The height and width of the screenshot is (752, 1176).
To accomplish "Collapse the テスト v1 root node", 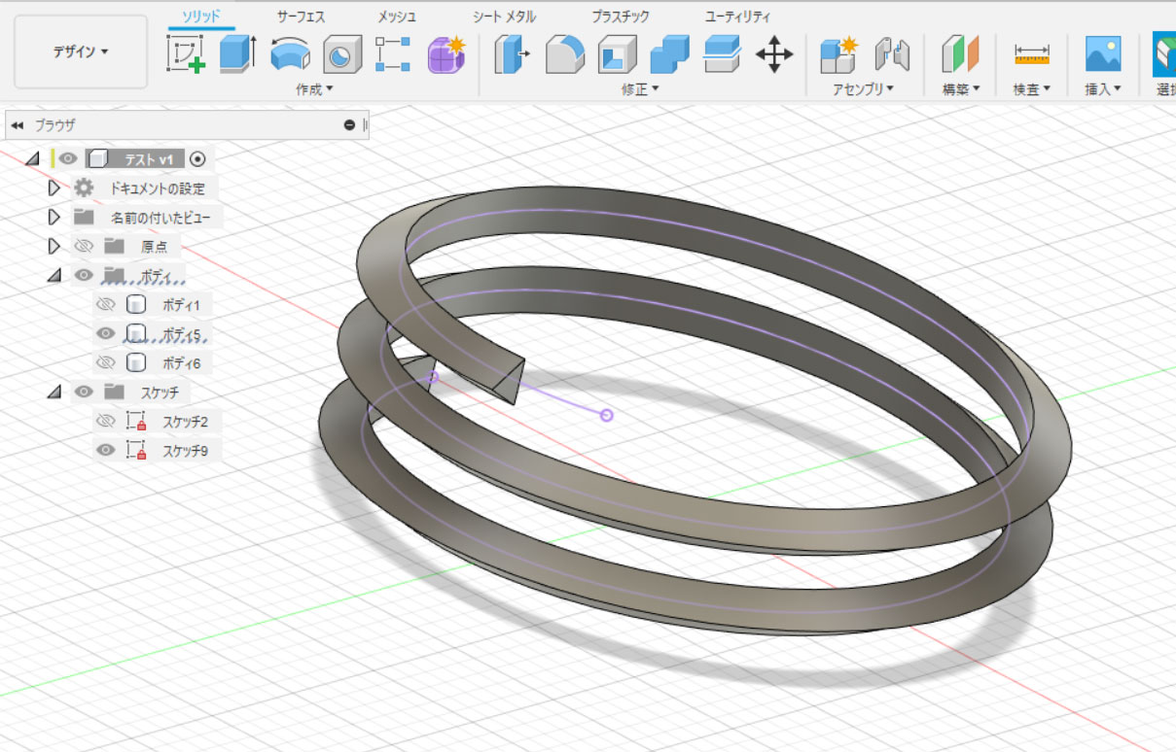I will coord(32,158).
